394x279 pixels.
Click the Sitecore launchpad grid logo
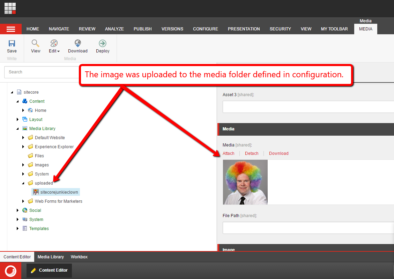[10, 8]
